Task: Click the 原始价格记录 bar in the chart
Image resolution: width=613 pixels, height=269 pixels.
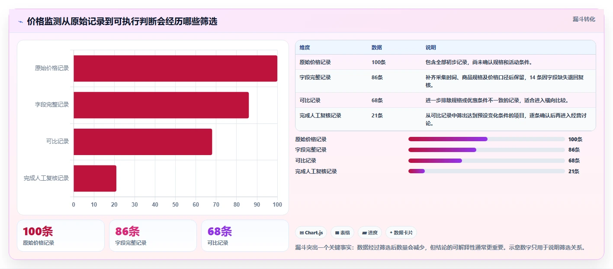Action: coord(175,68)
